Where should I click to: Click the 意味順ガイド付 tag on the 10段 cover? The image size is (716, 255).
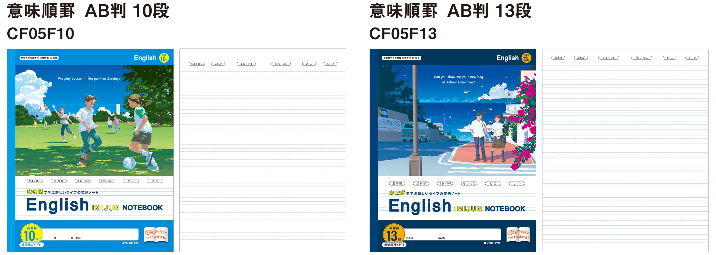pyautogui.click(x=32, y=245)
